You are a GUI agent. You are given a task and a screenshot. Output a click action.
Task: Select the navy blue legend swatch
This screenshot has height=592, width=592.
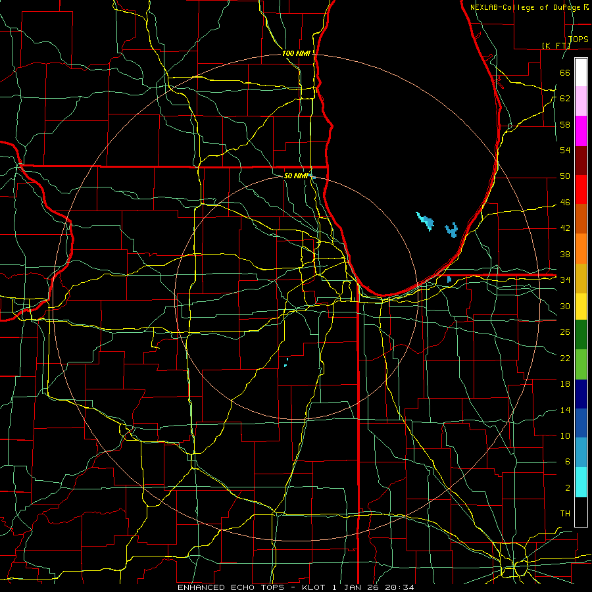click(x=581, y=394)
